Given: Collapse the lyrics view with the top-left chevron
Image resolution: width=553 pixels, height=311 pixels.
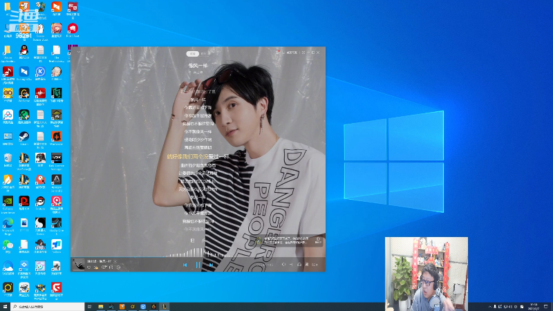Looking at the screenshot, I should 79,53.
